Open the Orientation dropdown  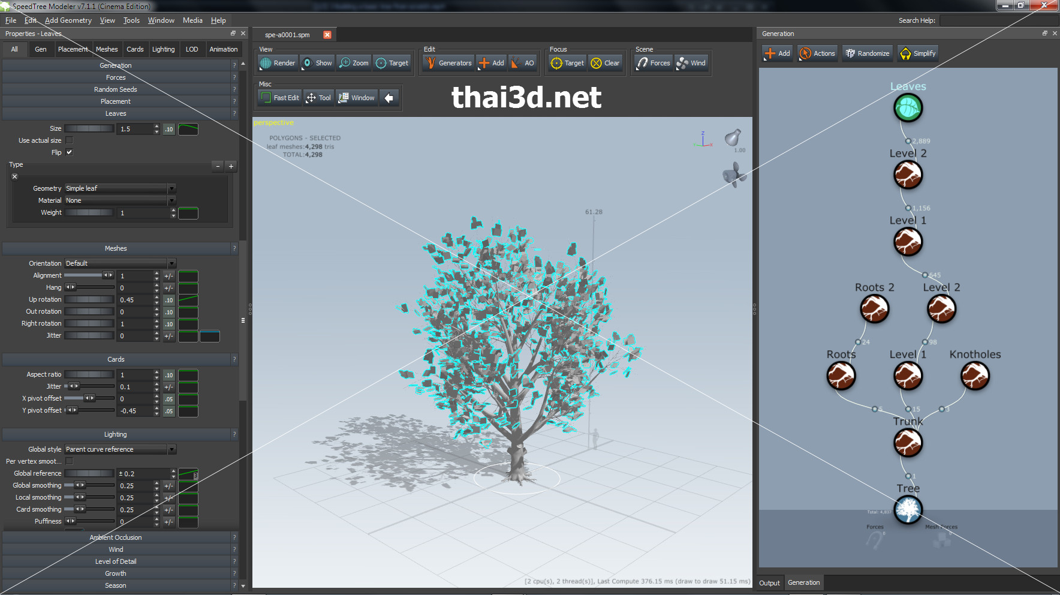click(120, 263)
